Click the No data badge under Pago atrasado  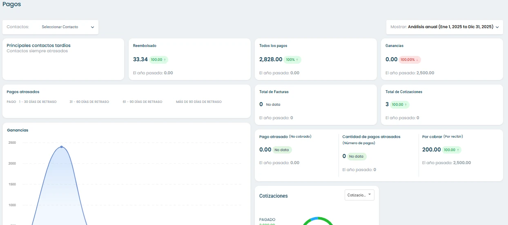(x=282, y=150)
